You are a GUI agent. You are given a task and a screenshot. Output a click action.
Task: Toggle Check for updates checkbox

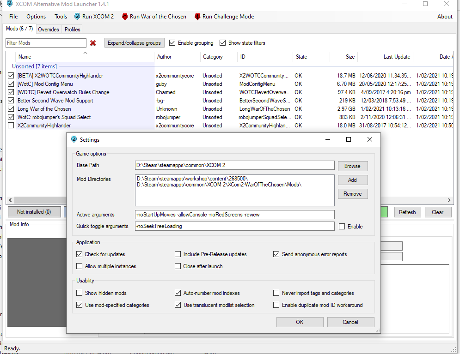click(x=79, y=254)
